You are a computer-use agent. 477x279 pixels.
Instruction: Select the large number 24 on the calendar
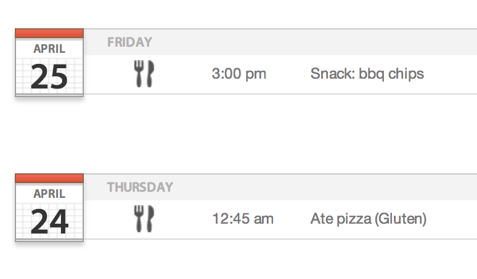pyautogui.click(x=49, y=221)
